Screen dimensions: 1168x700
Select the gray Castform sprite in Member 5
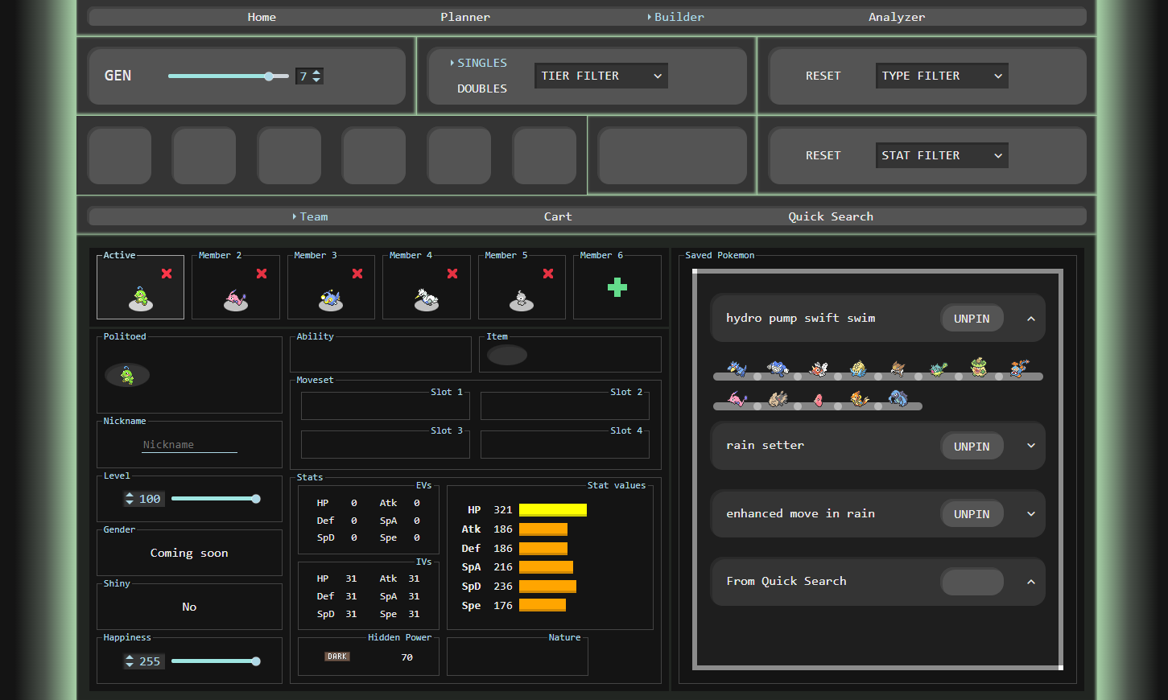coord(522,300)
